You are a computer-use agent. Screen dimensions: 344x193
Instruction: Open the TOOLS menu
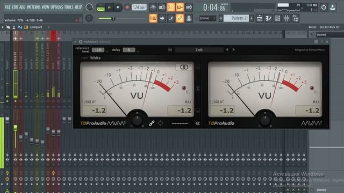(x=69, y=7)
